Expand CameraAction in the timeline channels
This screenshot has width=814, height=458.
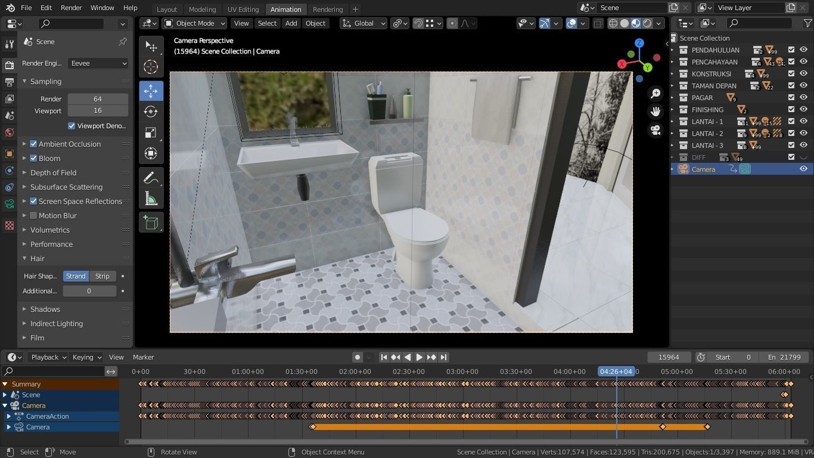tap(9, 416)
